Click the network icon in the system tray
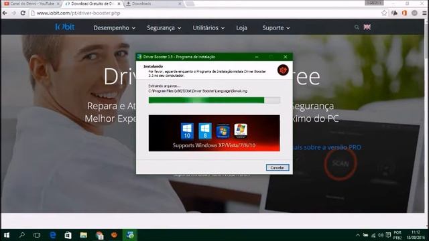Viewport: 429px width, 241px height. (x=373, y=235)
